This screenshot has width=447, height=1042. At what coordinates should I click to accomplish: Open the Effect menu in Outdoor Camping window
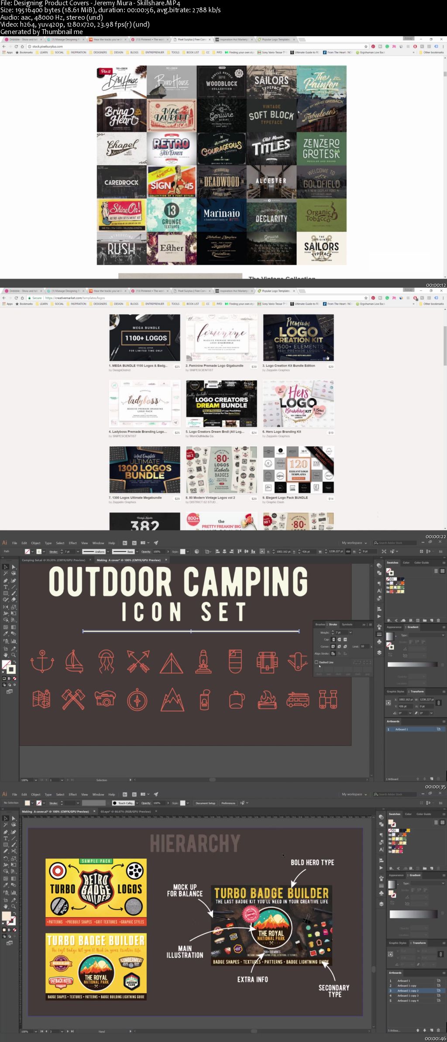(x=73, y=543)
